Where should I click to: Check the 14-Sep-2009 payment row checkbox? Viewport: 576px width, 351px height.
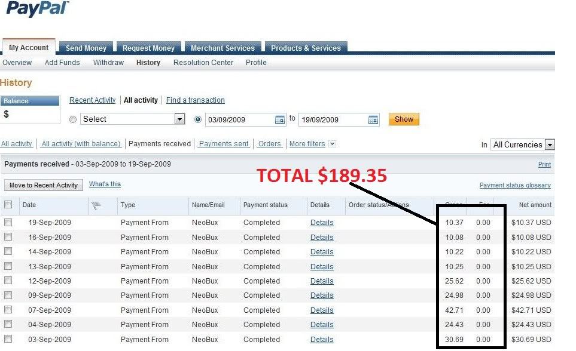point(8,251)
